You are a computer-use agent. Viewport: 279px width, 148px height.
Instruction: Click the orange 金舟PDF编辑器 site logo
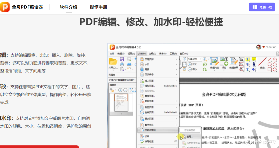(x=5, y=7)
